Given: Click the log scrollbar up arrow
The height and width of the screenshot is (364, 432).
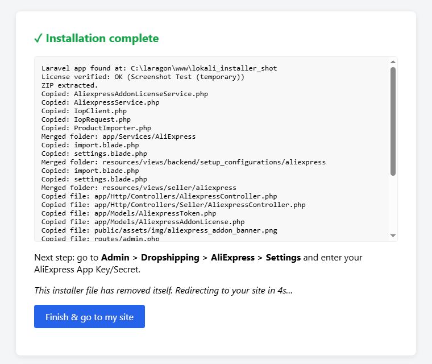Looking at the screenshot, I should click(x=393, y=62).
